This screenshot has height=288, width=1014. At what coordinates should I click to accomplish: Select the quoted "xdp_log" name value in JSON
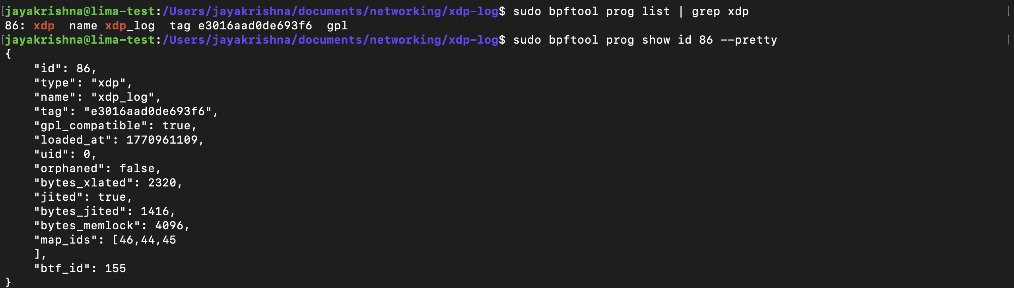(x=122, y=97)
